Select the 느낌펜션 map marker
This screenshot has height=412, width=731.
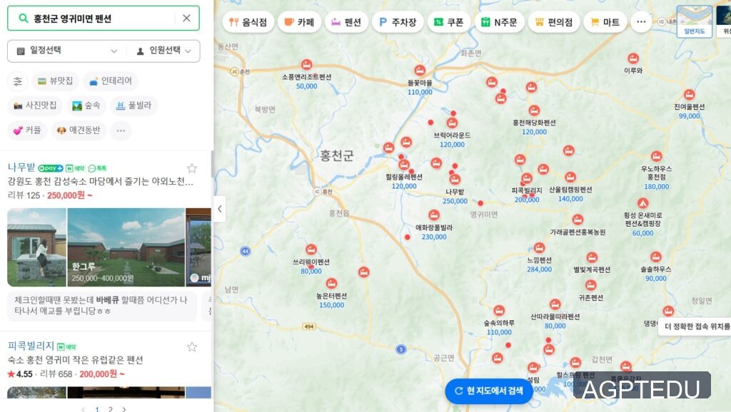pos(540,247)
